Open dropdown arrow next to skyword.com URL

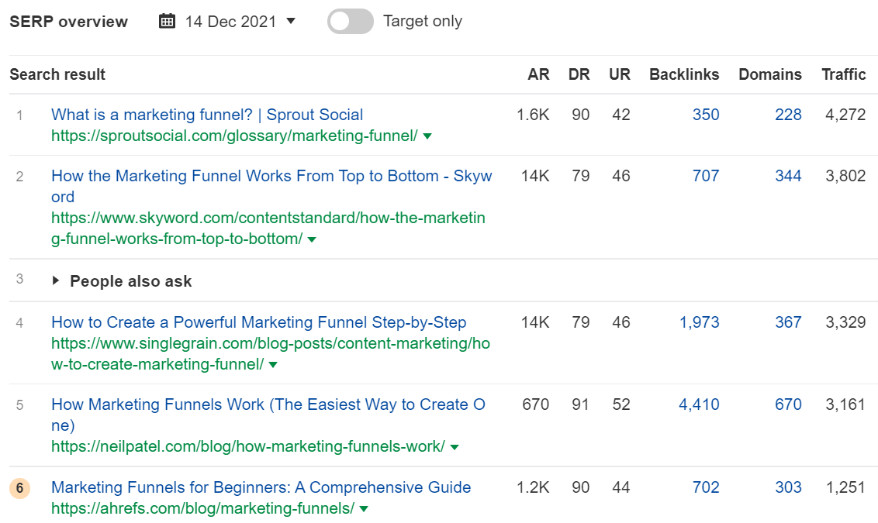[x=312, y=239]
